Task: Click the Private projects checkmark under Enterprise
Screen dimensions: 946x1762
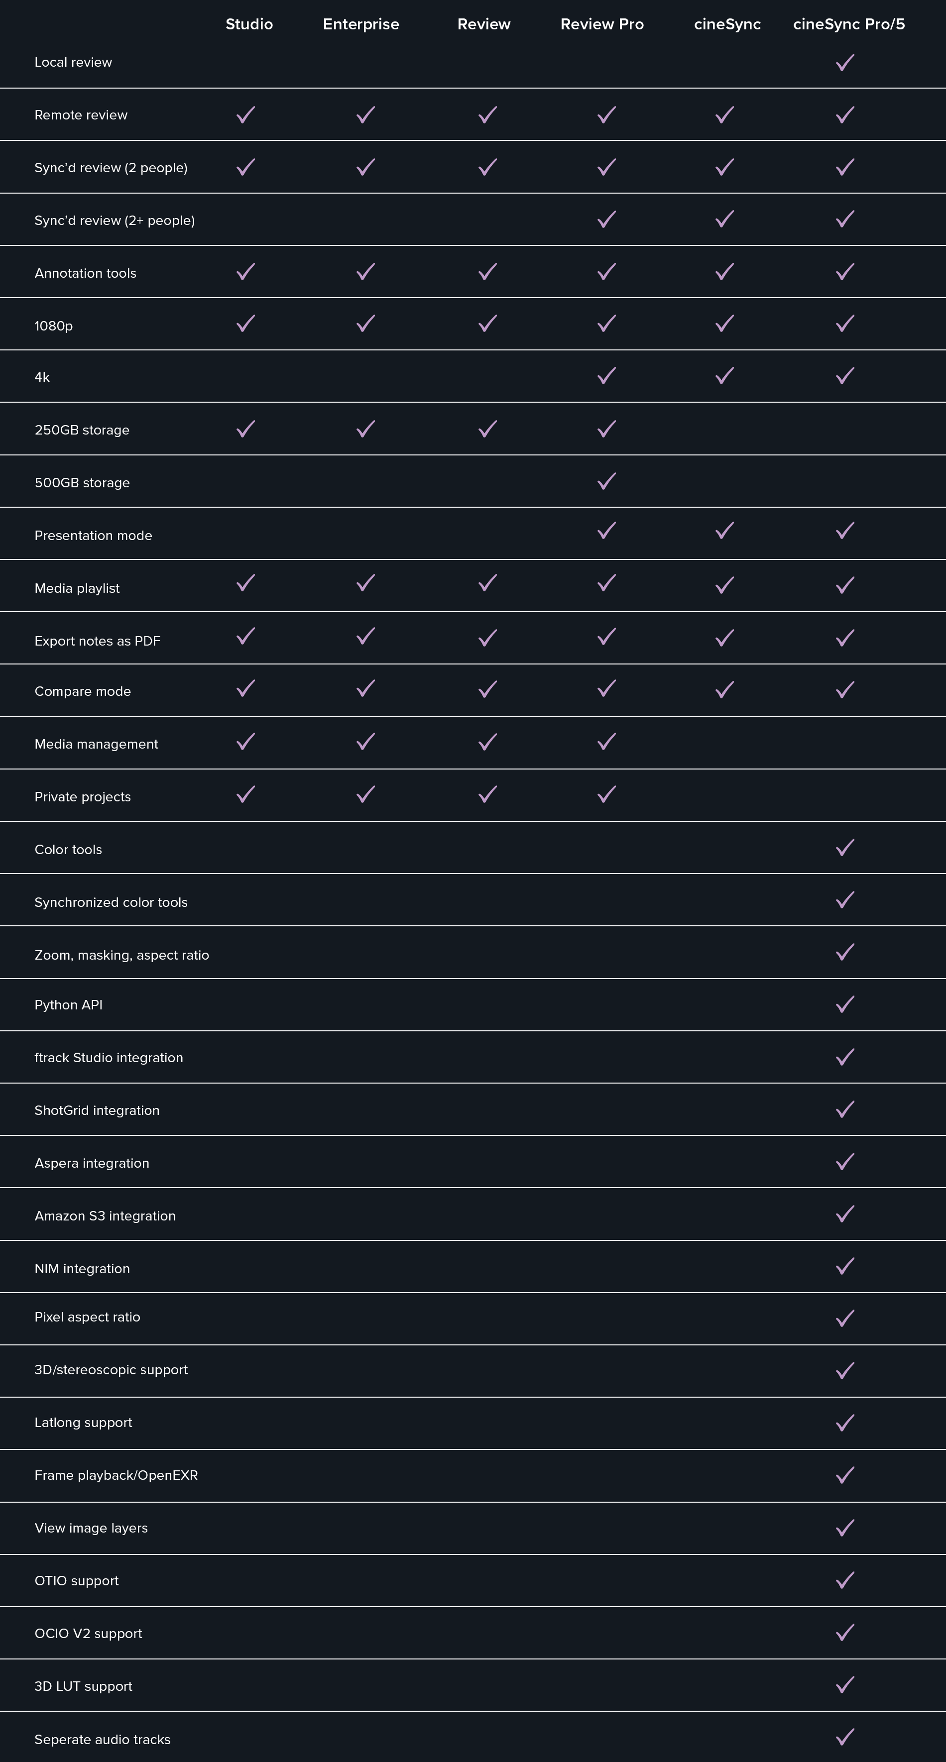Action: [365, 794]
